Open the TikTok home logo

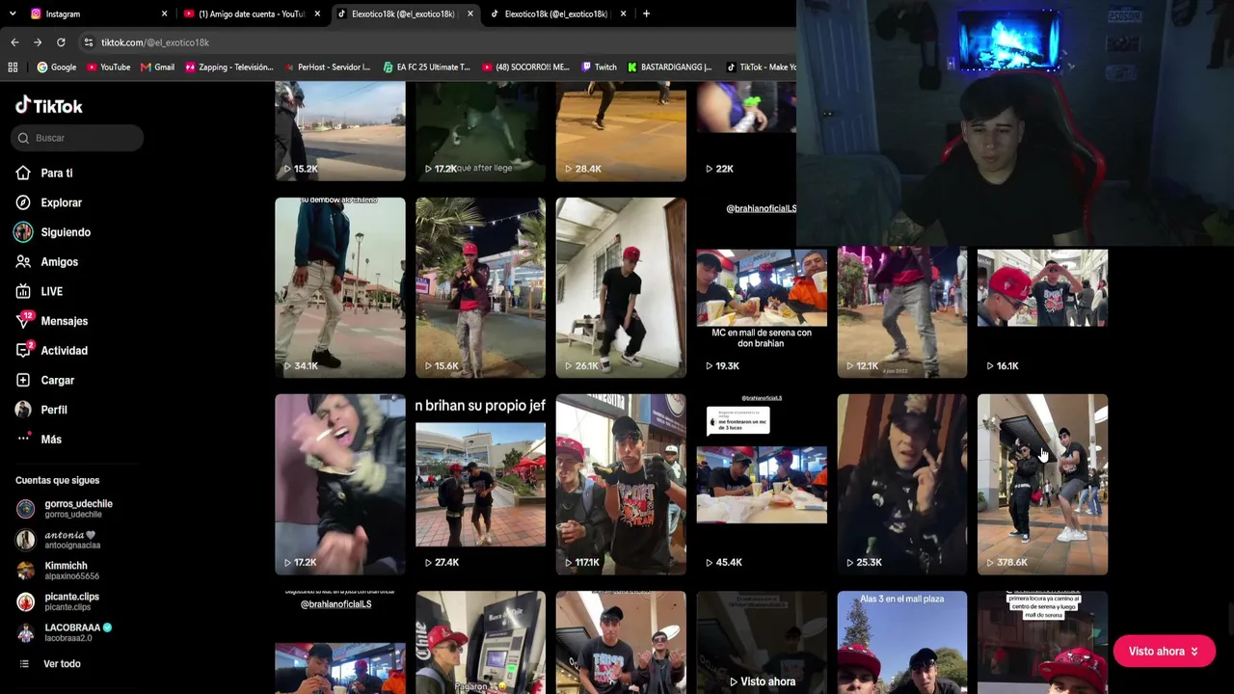[49, 106]
